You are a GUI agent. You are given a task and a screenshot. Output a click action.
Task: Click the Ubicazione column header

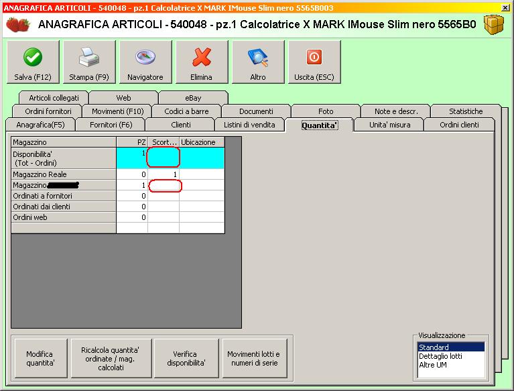click(202, 142)
